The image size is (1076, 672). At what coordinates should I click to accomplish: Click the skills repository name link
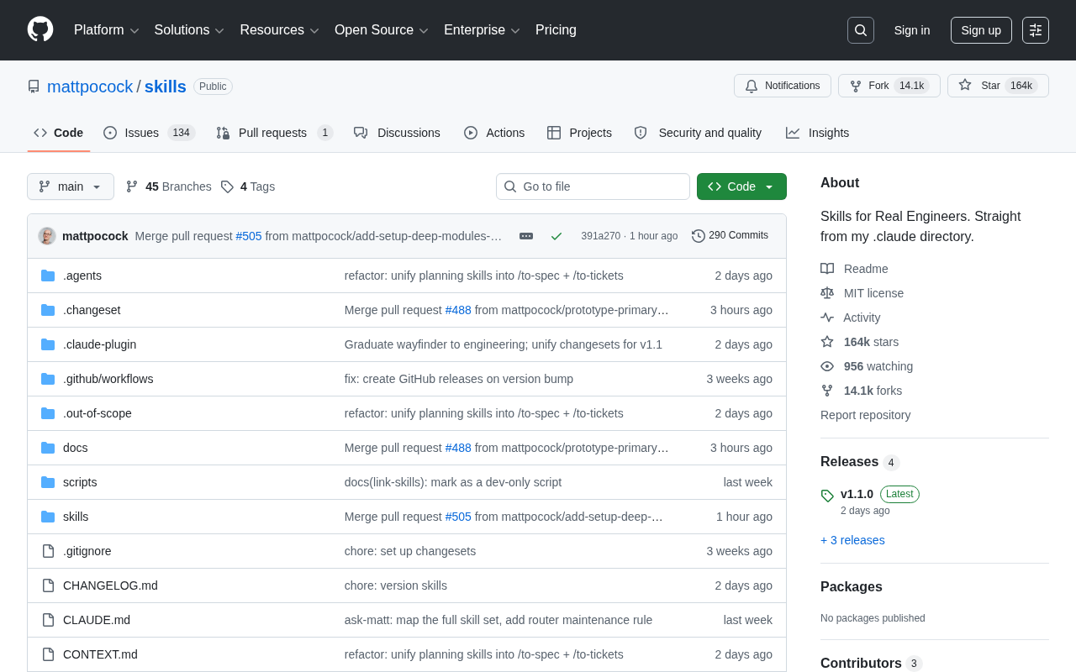click(x=166, y=87)
